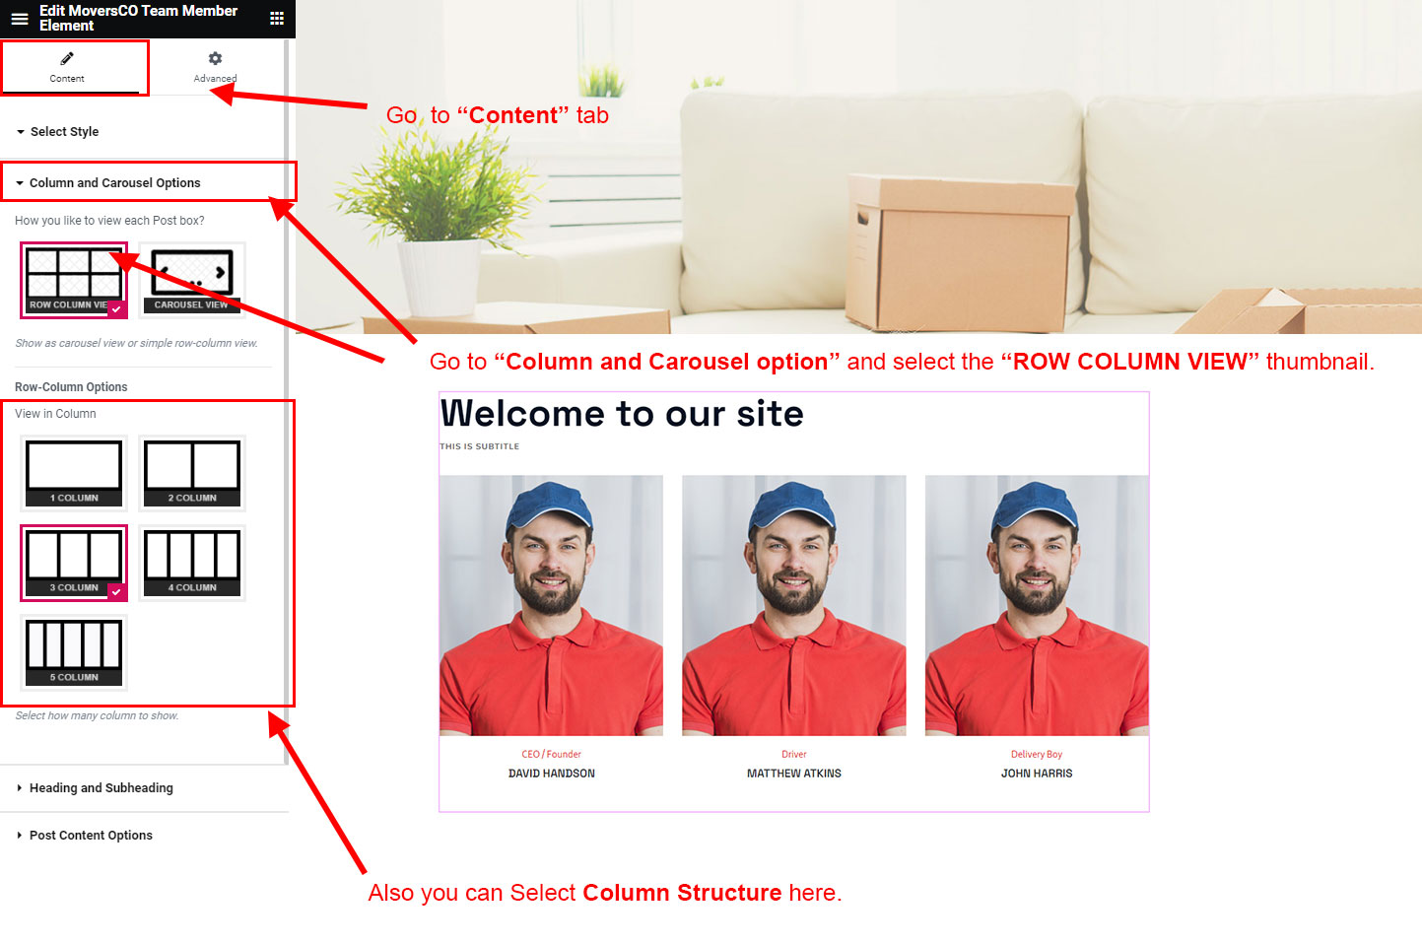
Task: Switch to the Advanced tab
Action: click(x=215, y=67)
